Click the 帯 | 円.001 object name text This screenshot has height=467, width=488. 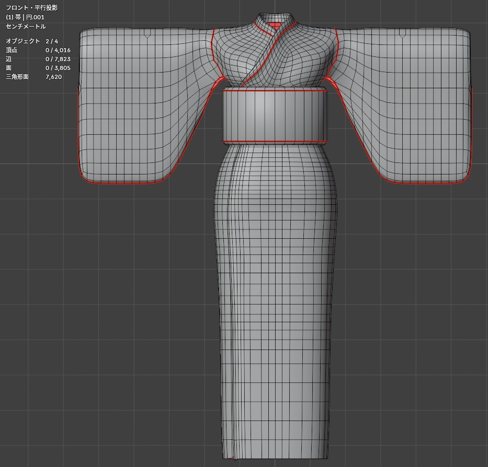pyautogui.click(x=25, y=17)
